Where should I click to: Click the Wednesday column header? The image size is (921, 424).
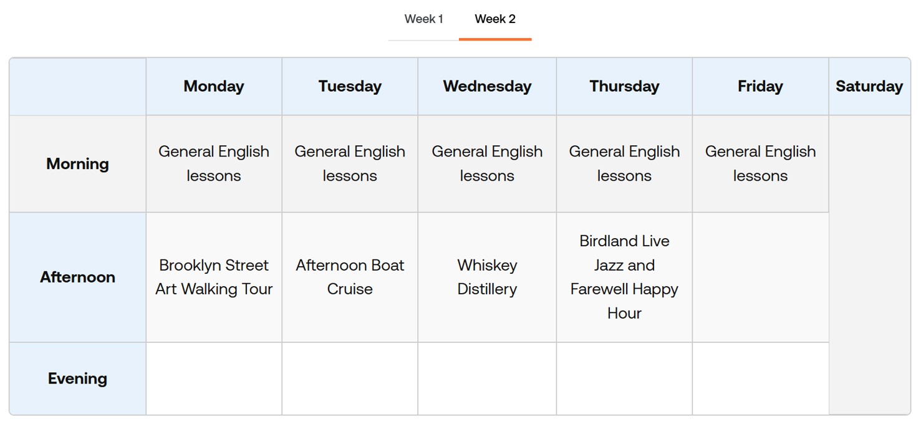click(x=487, y=87)
